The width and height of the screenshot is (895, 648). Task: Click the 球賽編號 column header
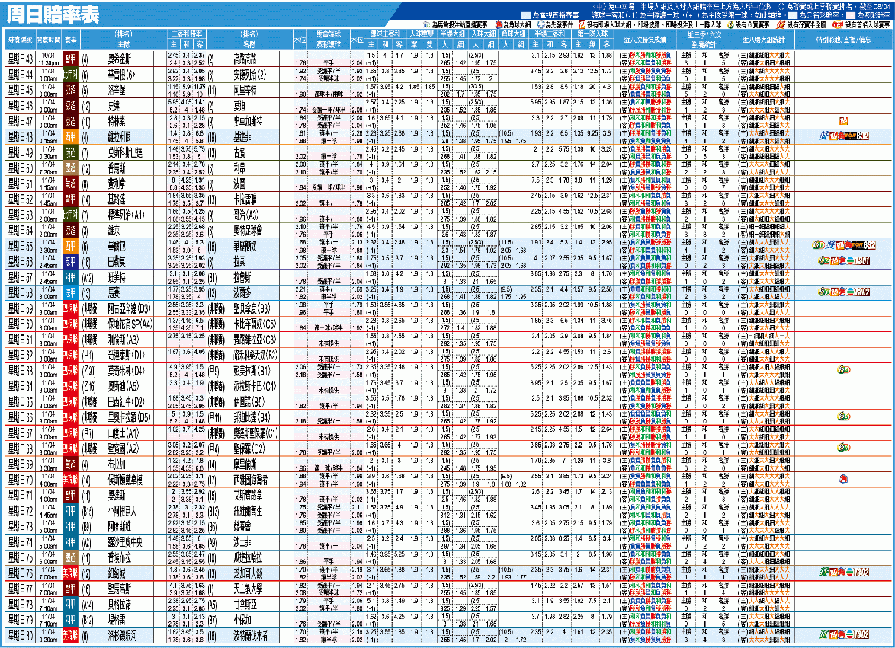coord(18,37)
